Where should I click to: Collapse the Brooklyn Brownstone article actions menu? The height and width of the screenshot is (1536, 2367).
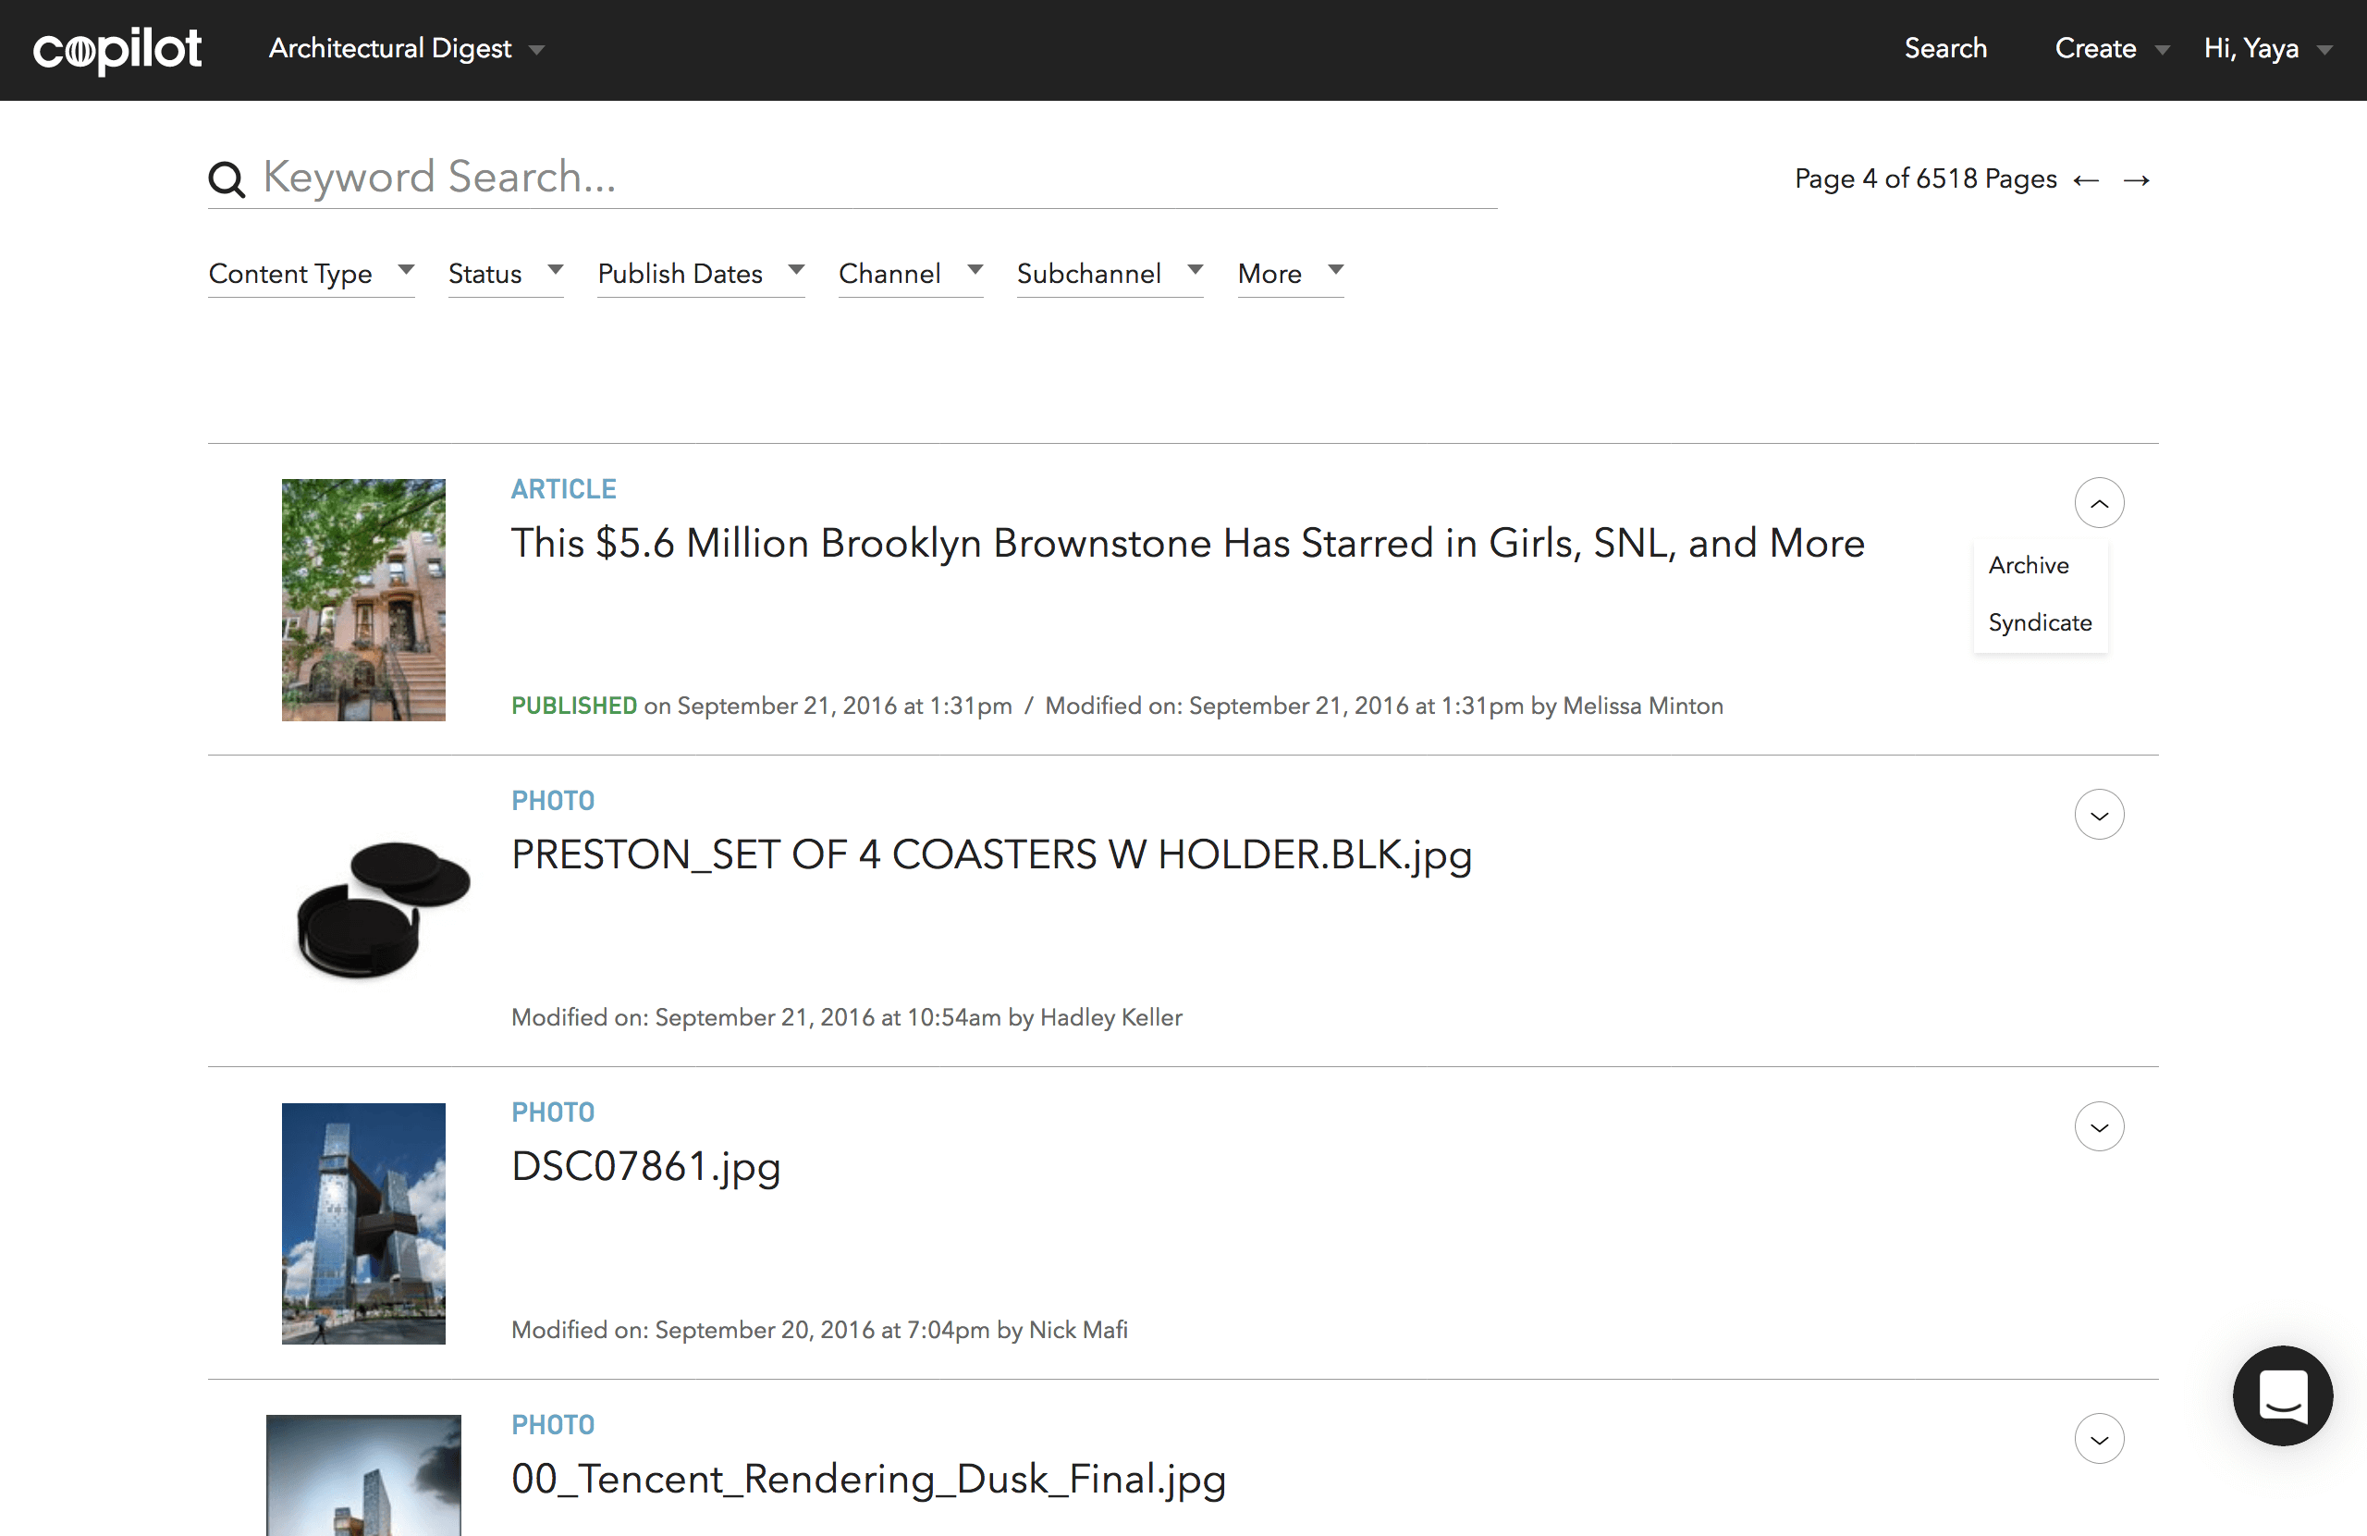pos(2099,503)
